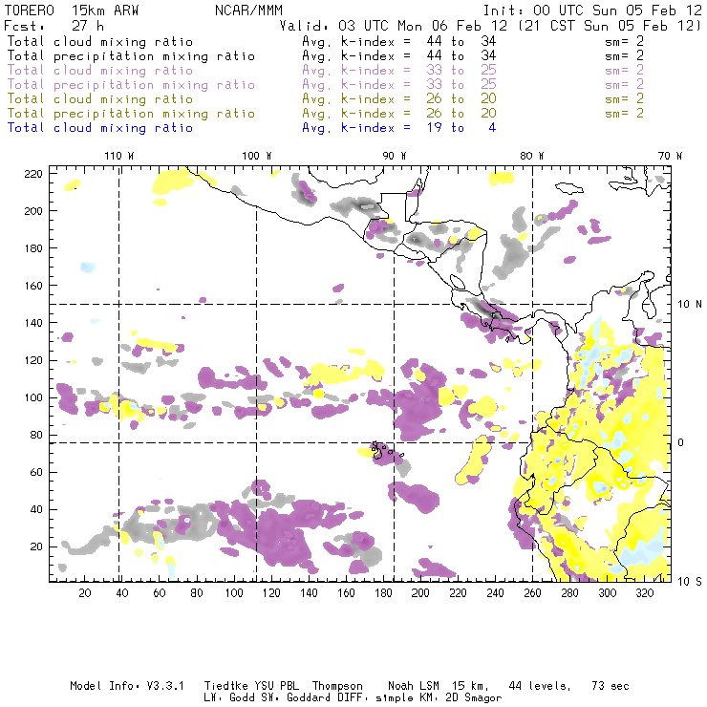Select the '160' tick label on vertical axis
Image resolution: width=707 pixels, height=707 pixels.
[33, 286]
